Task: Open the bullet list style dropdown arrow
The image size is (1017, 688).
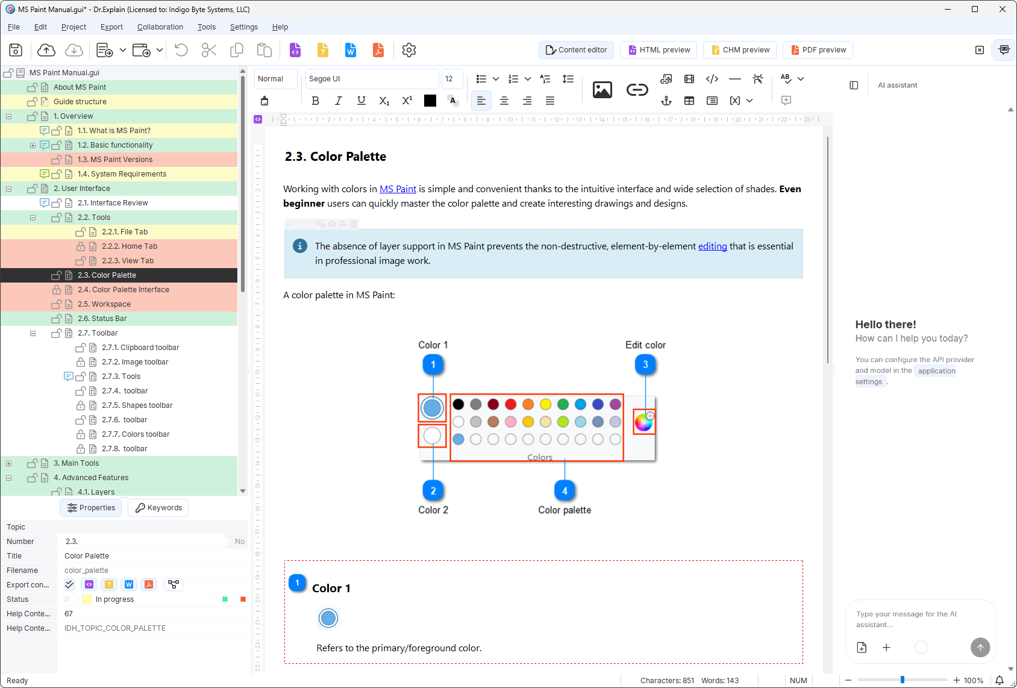Action: click(x=496, y=79)
